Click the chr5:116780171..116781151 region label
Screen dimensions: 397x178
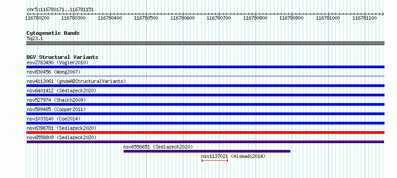(60, 10)
